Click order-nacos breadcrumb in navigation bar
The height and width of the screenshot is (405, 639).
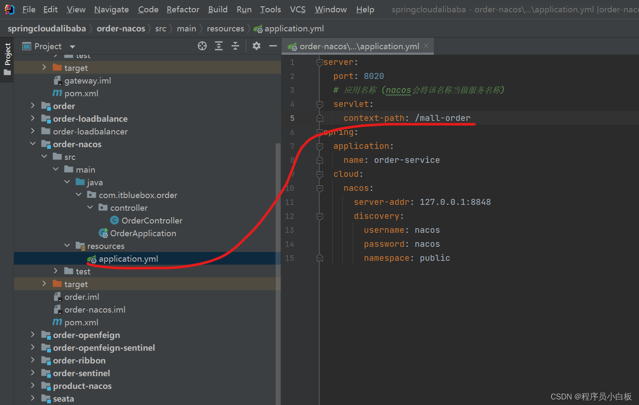(121, 28)
